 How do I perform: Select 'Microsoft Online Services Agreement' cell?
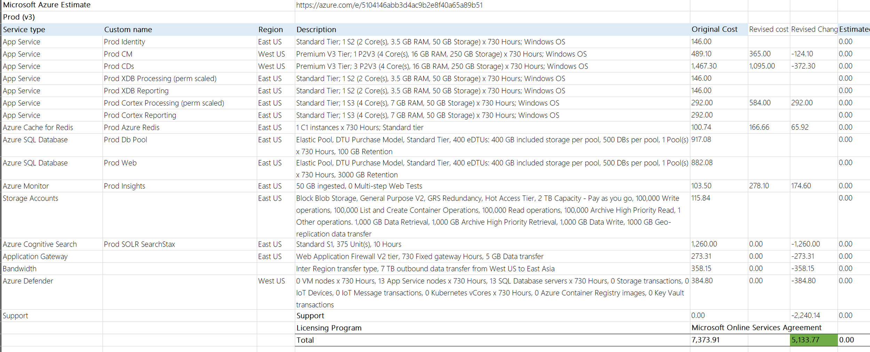pyautogui.click(x=756, y=328)
